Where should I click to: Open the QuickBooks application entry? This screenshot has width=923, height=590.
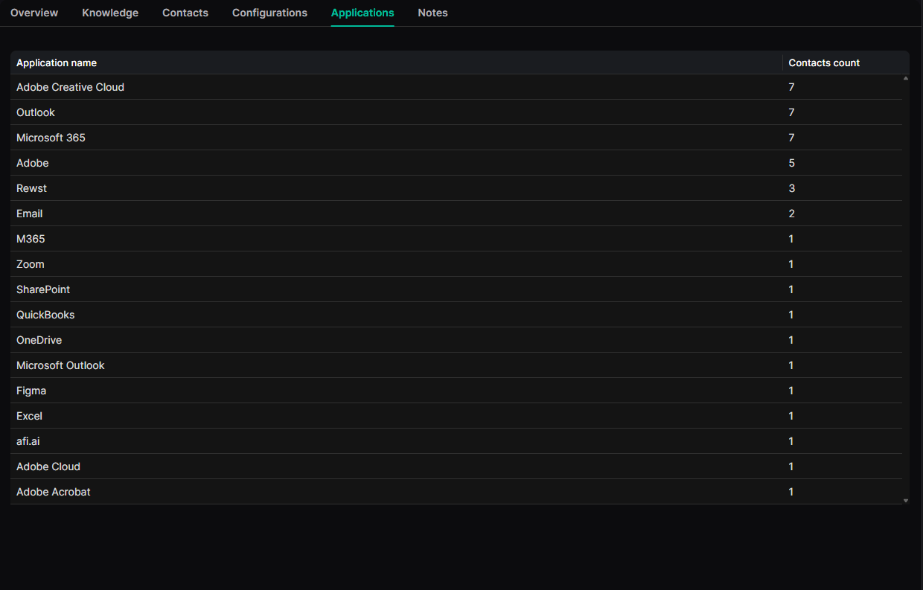coord(456,315)
